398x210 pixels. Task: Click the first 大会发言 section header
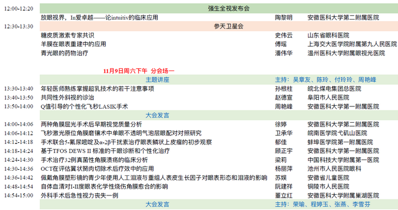pos(157,115)
